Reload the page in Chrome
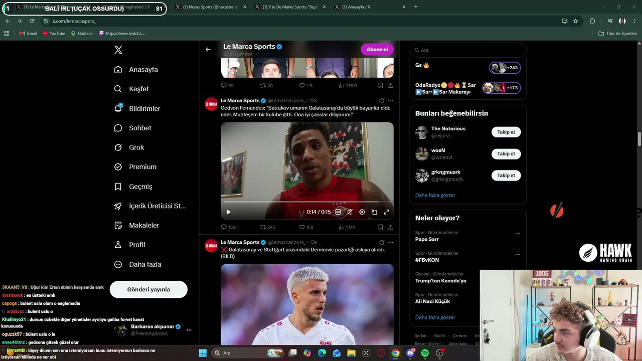 32,21
